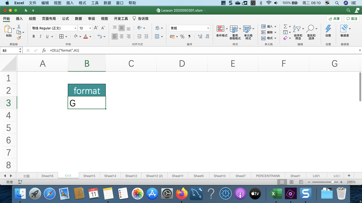Toggle Italic formatting
This screenshot has width=362, height=203.
tap(41, 36)
